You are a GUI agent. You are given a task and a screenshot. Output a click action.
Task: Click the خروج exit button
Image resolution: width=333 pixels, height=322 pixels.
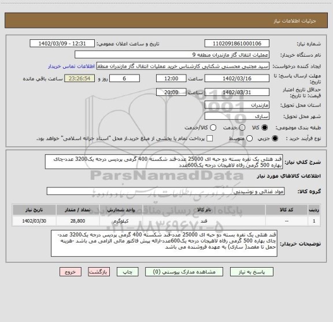(71, 272)
